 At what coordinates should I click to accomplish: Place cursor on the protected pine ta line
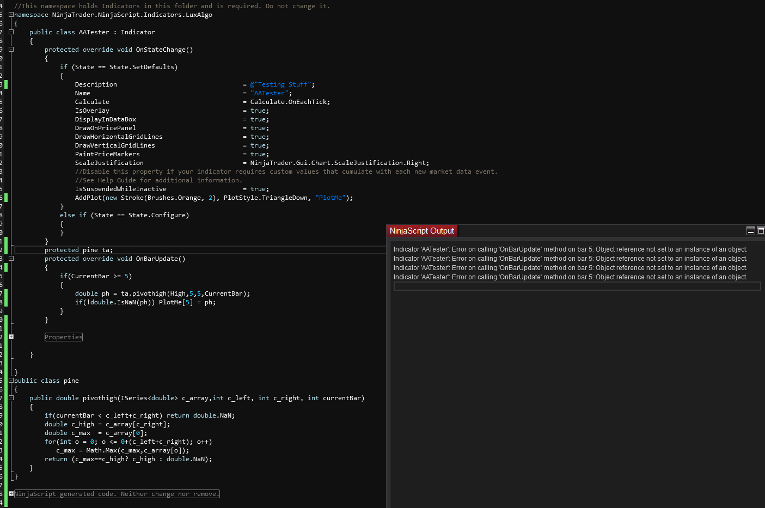78,250
